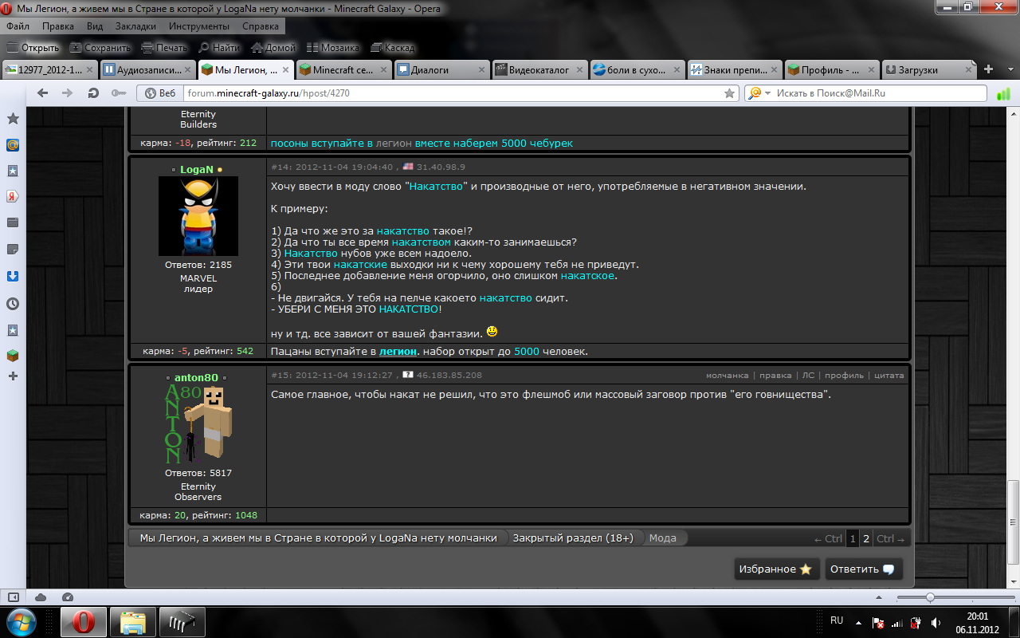The width and height of the screenshot is (1020, 638).
Task: Switch to the Загрузки tab
Action: 928,69
